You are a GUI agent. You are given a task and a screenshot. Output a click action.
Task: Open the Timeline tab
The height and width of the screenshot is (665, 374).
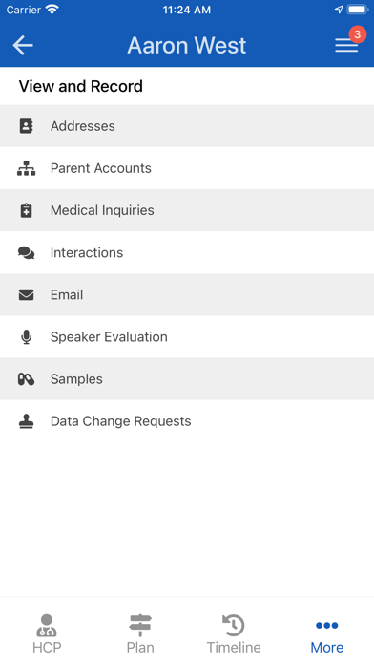[x=234, y=633]
